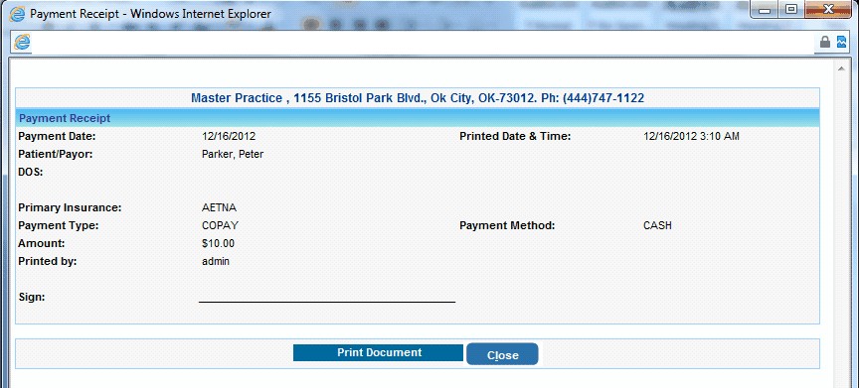The width and height of the screenshot is (859, 388).
Task: Click the Close button beside Print Document
Action: click(x=502, y=354)
